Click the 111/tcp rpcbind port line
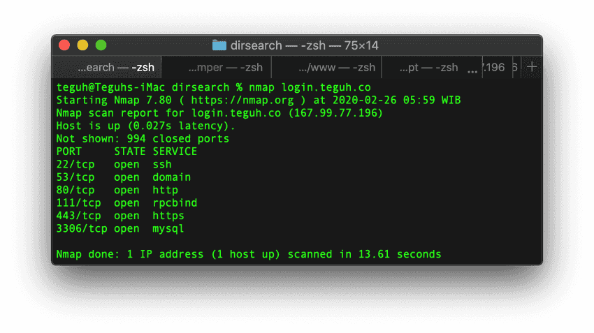The width and height of the screenshot is (594, 333). coord(126,203)
